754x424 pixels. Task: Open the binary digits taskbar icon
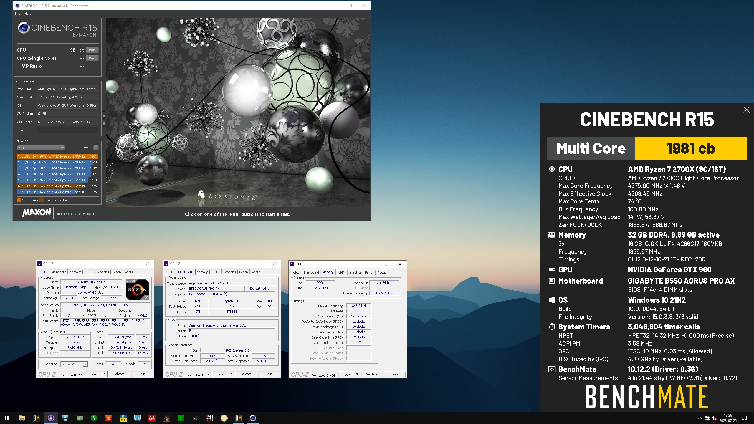click(x=210, y=418)
